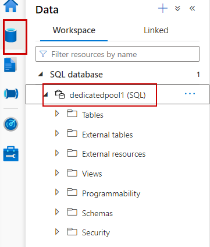
Task: Expand the Views folder arrow
Action: (x=57, y=172)
